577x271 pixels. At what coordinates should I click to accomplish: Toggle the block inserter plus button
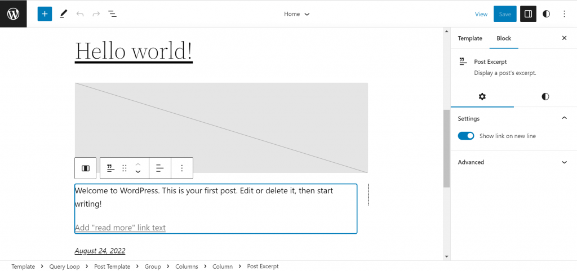(45, 14)
